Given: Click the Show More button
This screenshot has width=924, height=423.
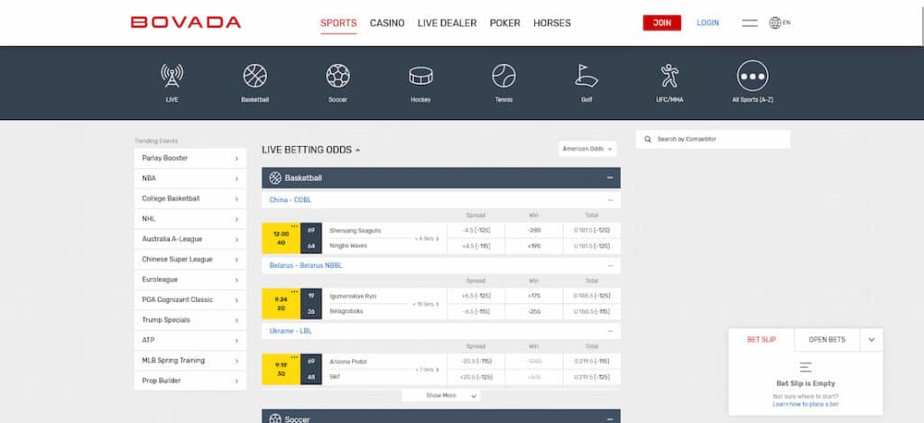Looking at the screenshot, I should (x=440, y=396).
